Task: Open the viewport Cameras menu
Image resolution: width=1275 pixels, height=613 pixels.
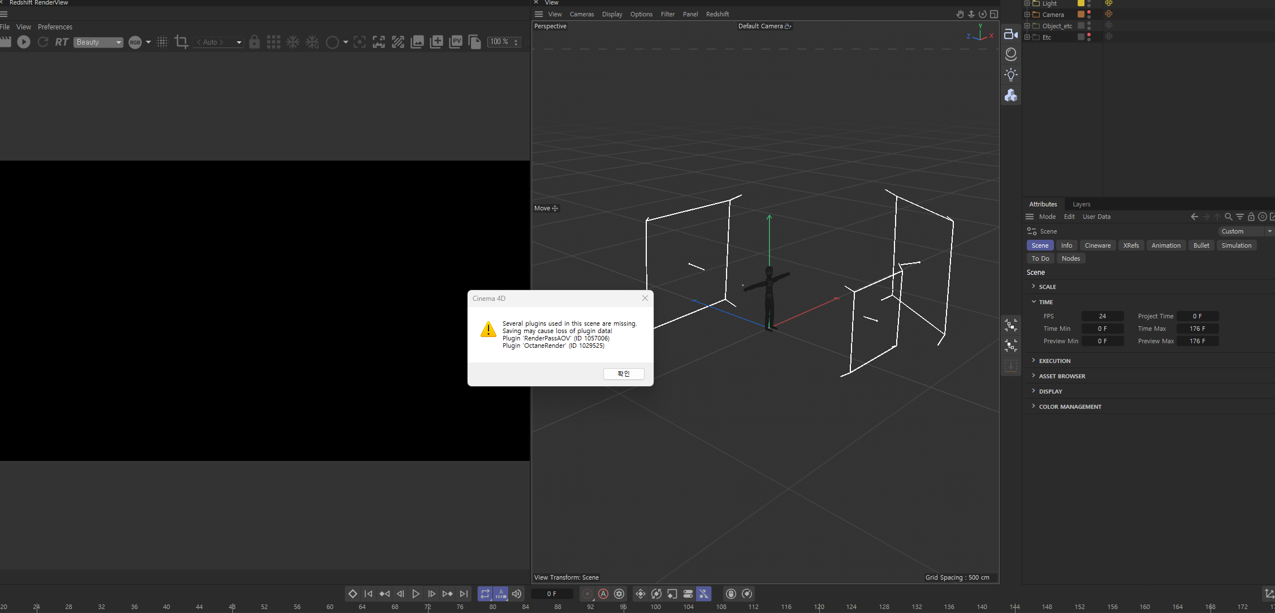Action: (x=582, y=14)
